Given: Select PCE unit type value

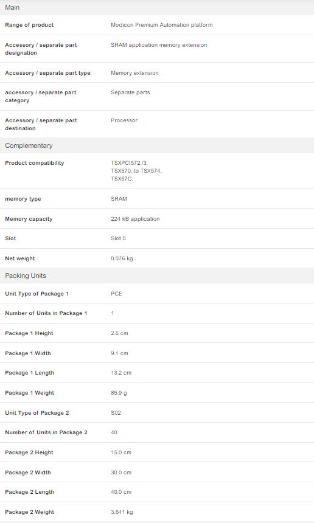Looking at the screenshot, I should coord(116,294).
